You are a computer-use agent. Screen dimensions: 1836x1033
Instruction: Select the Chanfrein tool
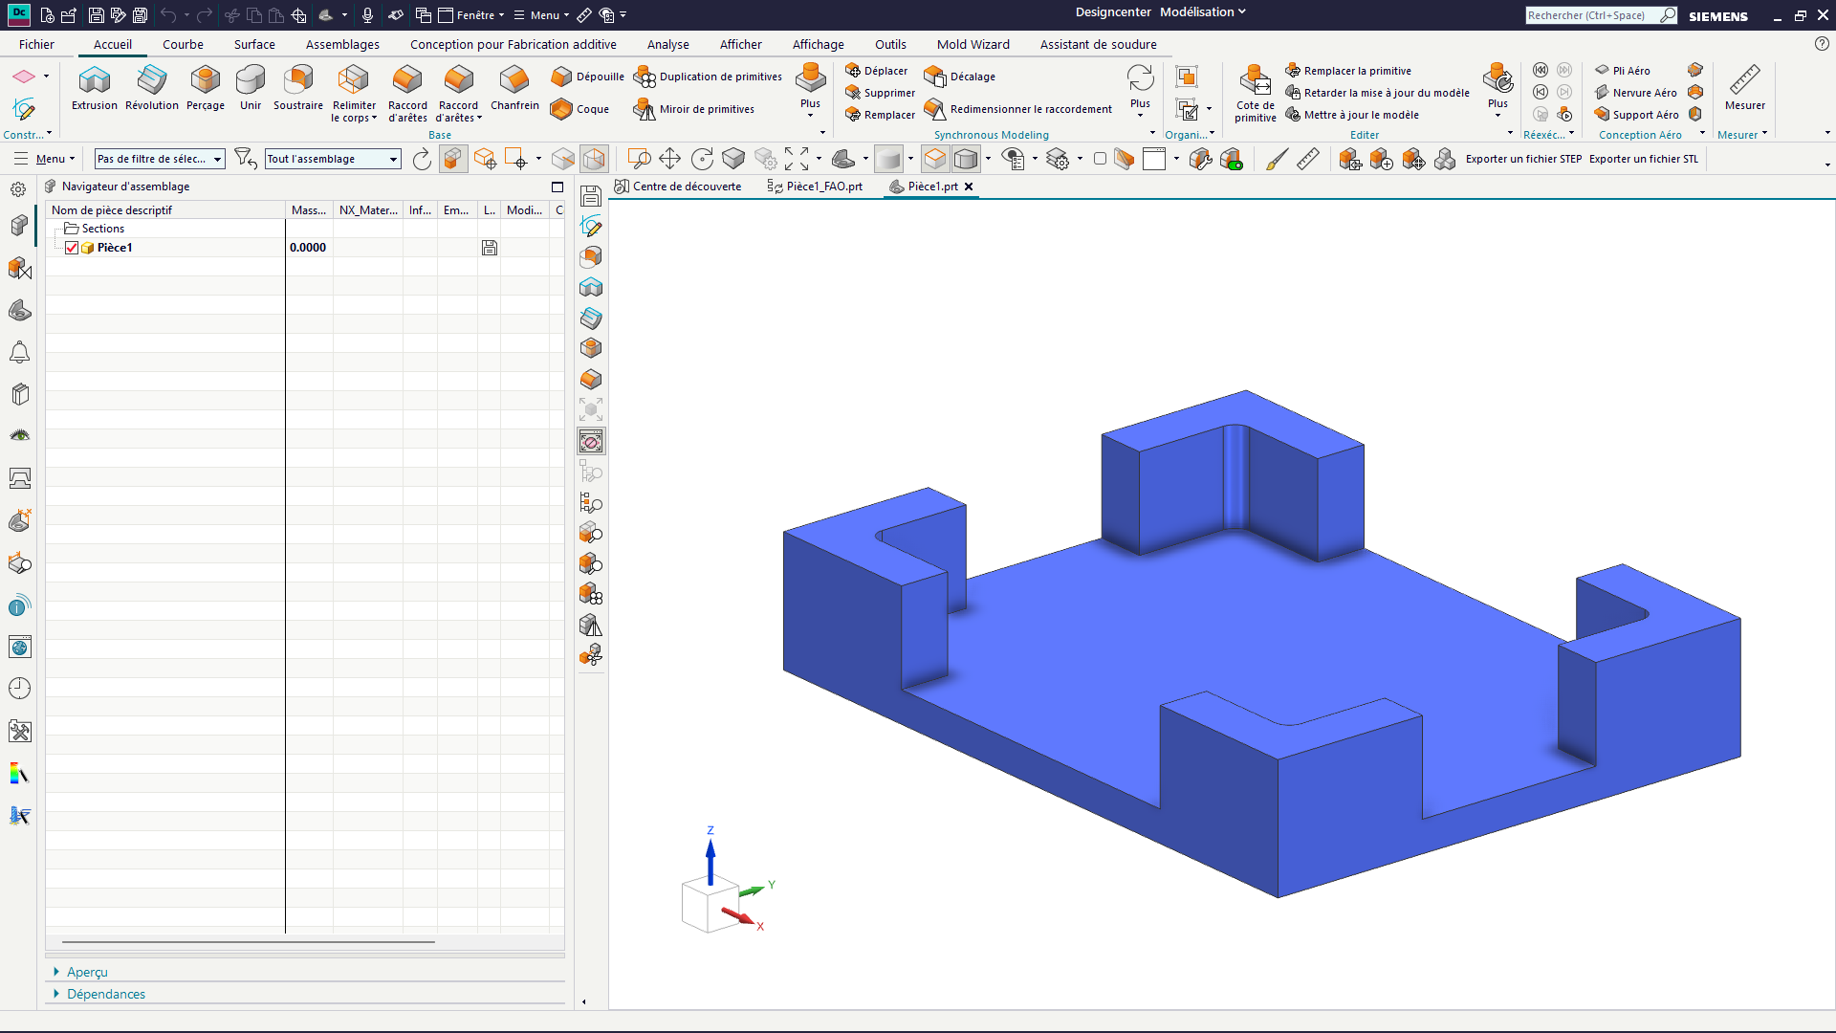click(x=514, y=88)
